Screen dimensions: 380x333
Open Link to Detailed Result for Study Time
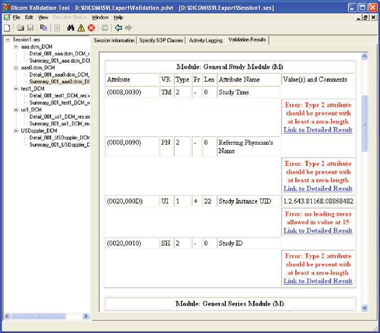318,130
